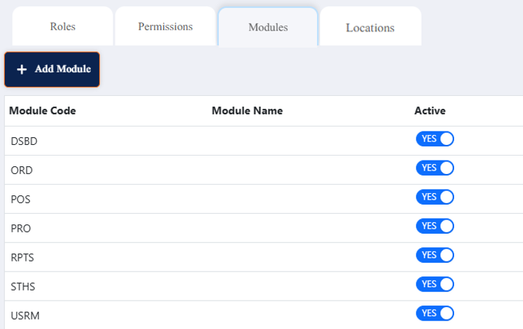This screenshot has height=329, width=523.
Task: Click the Module Code column header
Action: 43,111
